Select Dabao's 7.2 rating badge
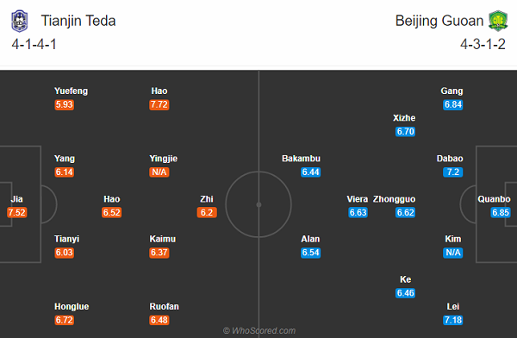The image size is (517, 338). (x=453, y=172)
